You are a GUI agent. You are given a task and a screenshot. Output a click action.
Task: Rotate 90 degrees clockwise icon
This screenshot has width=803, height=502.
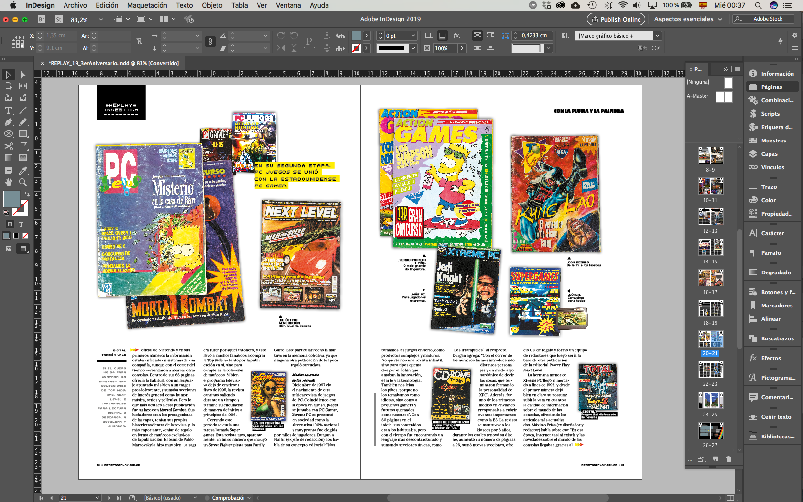281,35
